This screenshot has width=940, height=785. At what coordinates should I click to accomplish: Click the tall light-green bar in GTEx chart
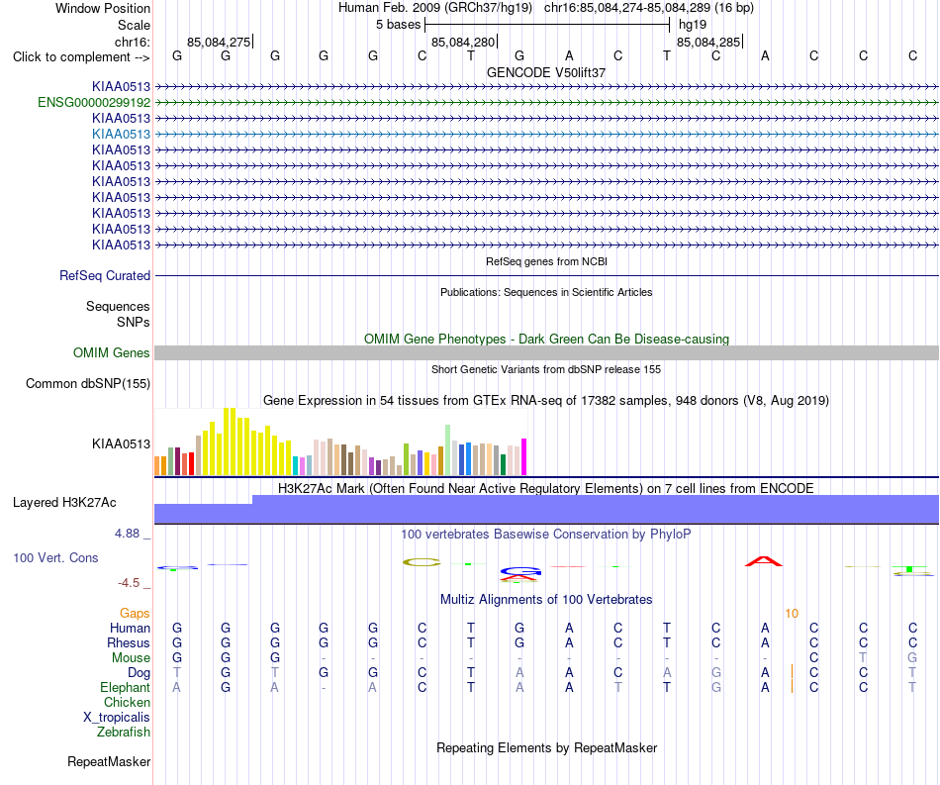pyautogui.click(x=448, y=449)
